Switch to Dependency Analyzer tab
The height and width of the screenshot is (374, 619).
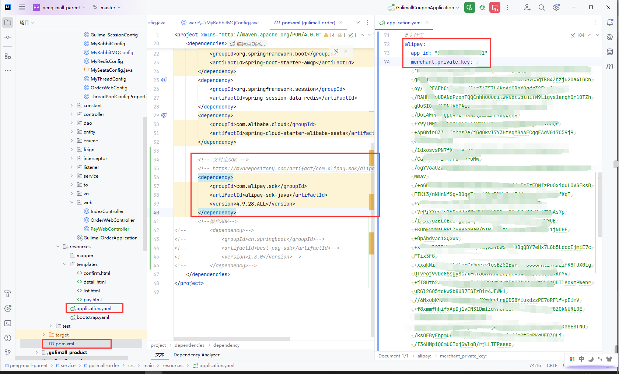point(196,355)
